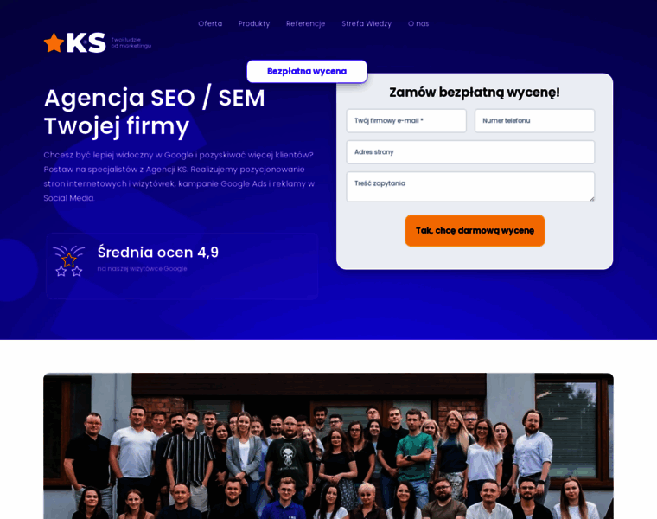Focus the Adres strony field

coord(470,152)
